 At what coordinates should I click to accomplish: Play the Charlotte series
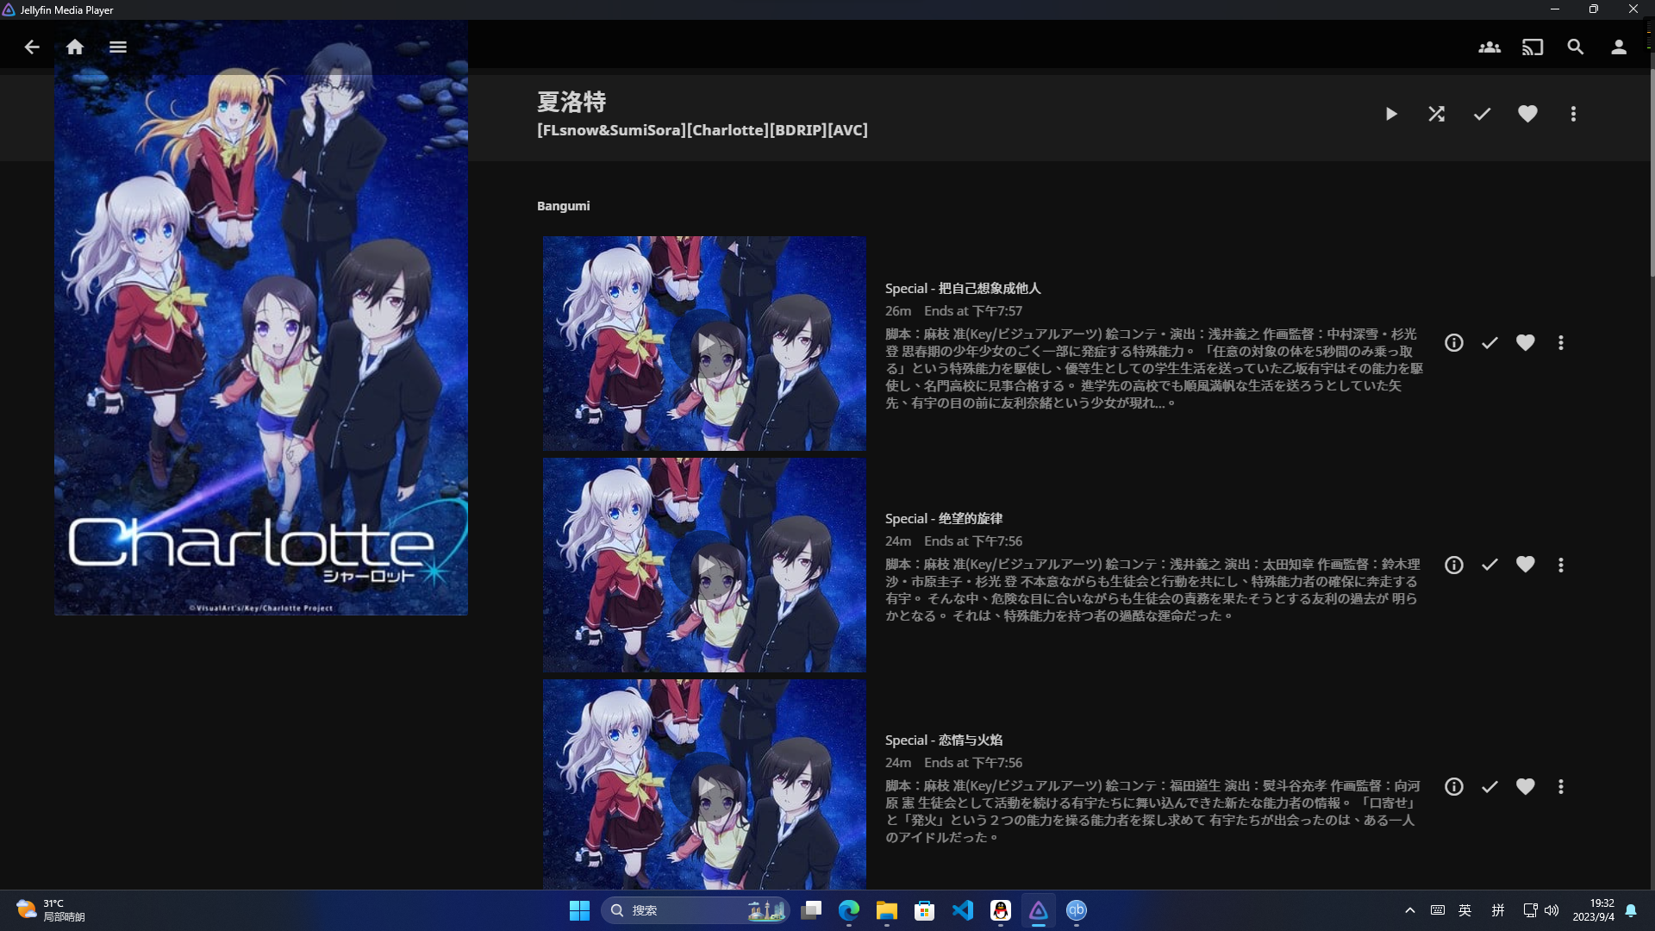pyautogui.click(x=1391, y=113)
